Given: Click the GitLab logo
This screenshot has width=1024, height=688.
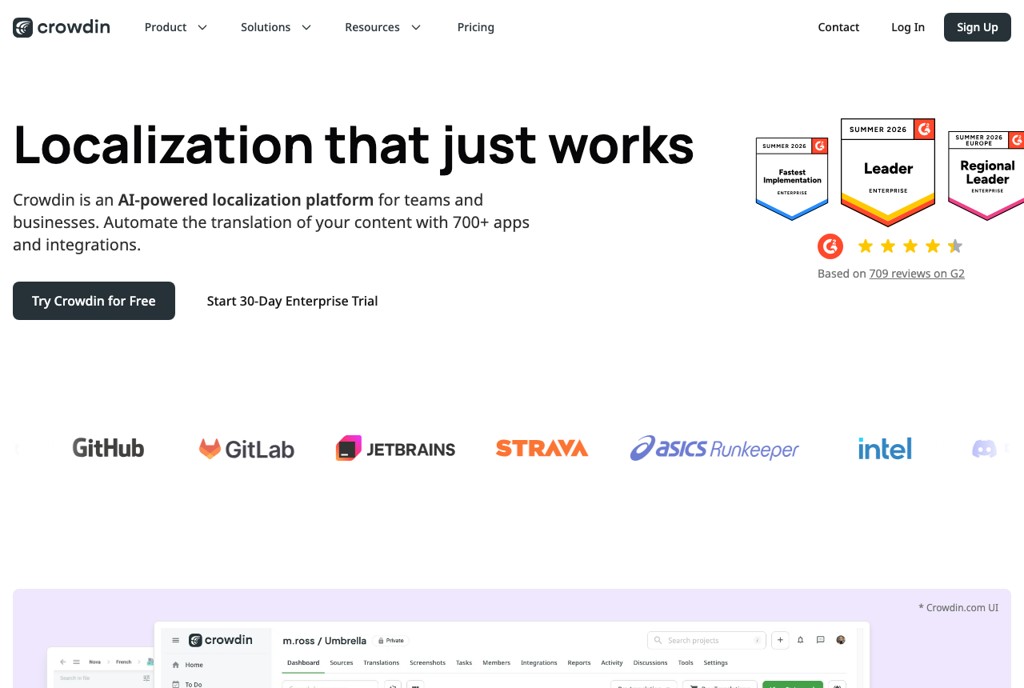Looking at the screenshot, I should tap(246, 449).
